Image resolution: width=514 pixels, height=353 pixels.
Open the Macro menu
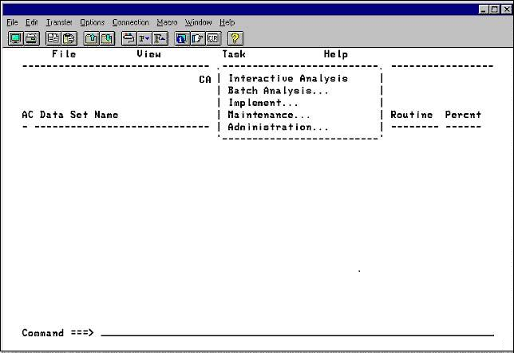tap(167, 22)
